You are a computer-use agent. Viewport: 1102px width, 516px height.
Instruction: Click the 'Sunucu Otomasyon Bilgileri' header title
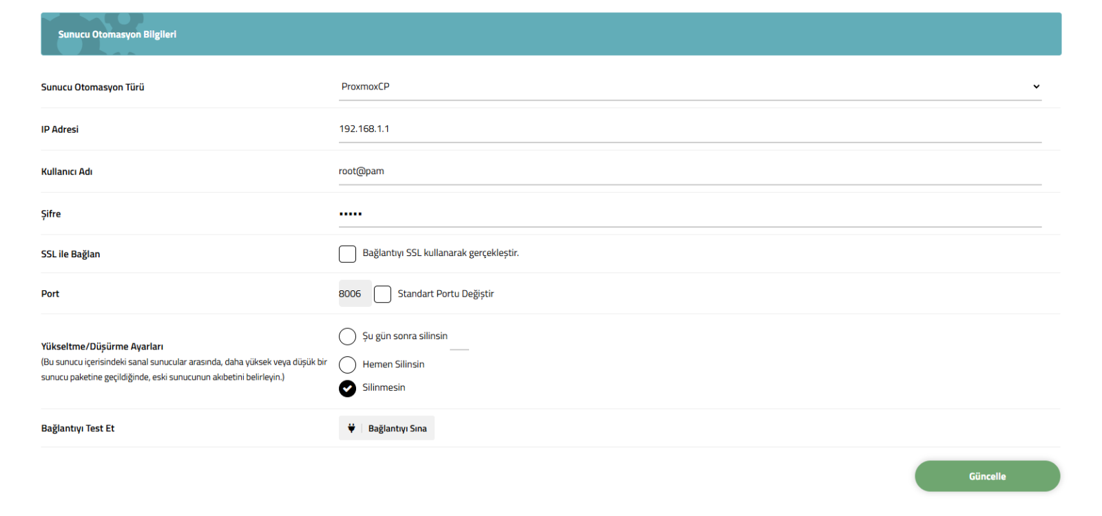117,34
